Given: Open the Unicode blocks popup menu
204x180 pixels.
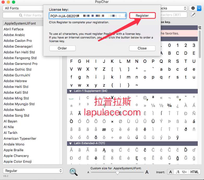Looking at the screenshot, I should tap(174, 8).
